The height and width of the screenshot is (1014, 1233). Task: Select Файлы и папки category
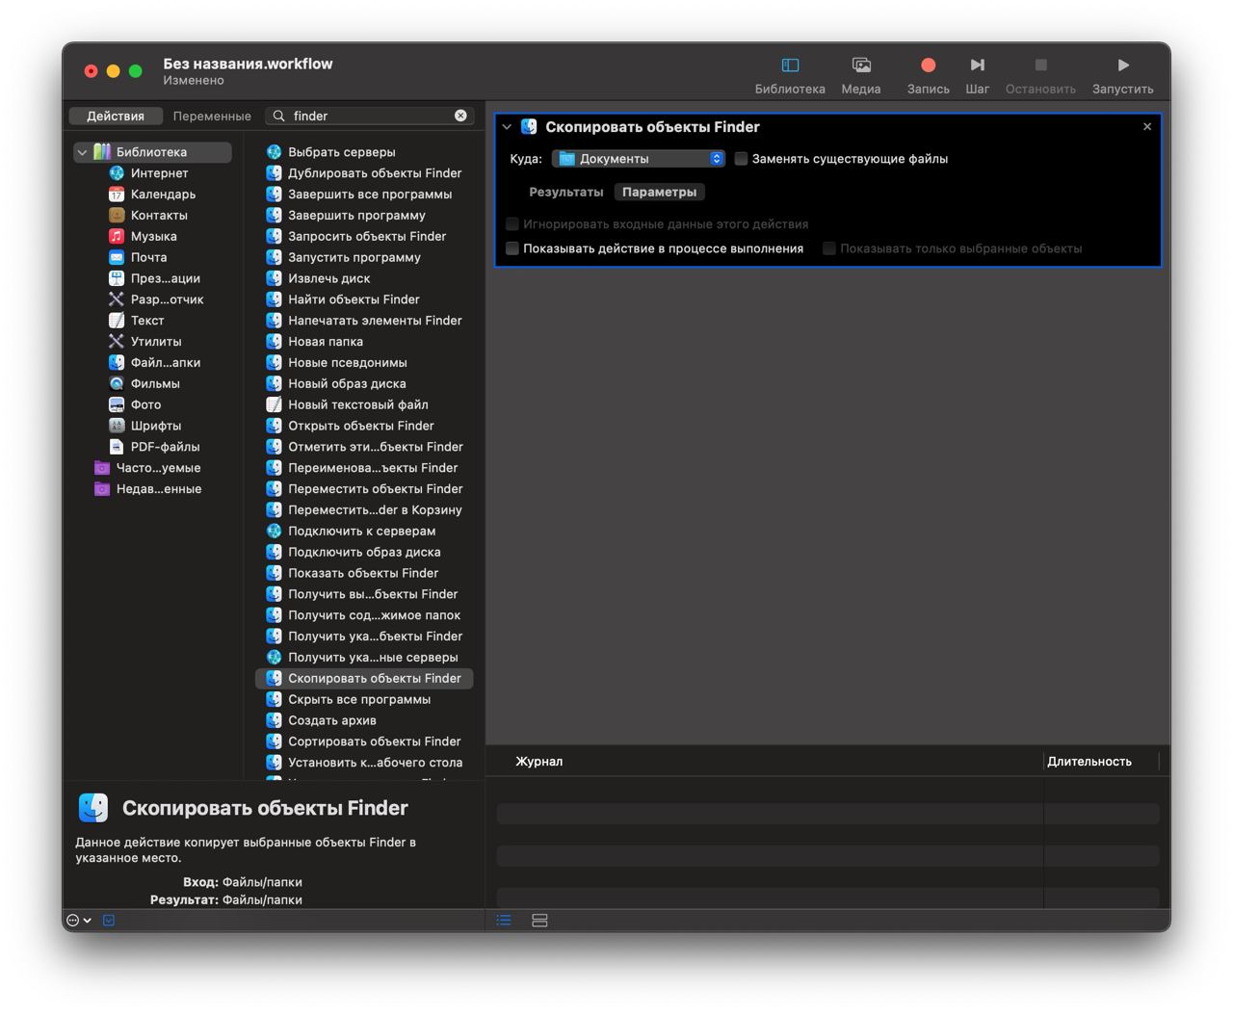(165, 363)
